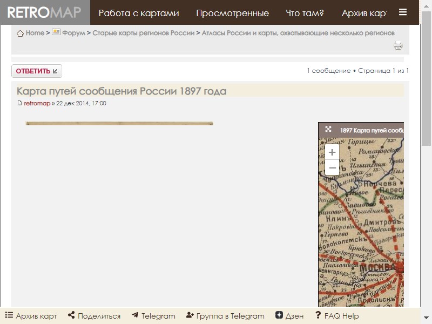This screenshot has width=432, height=324.
Task: Open Просмотренные menu item
Action: 233,13
